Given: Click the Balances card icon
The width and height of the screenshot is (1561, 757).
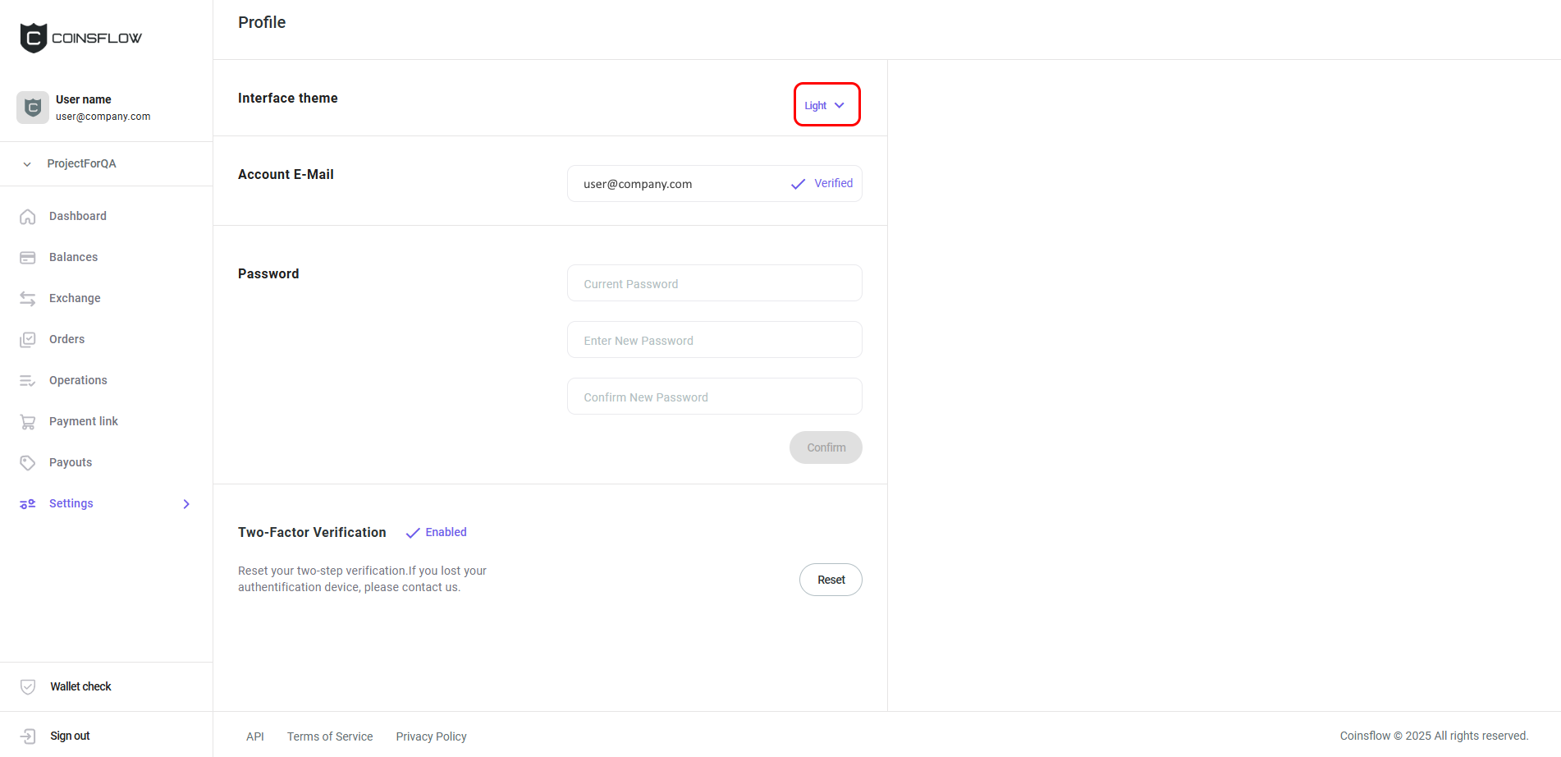Looking at the screenshot, I should (x=28, y=258).
